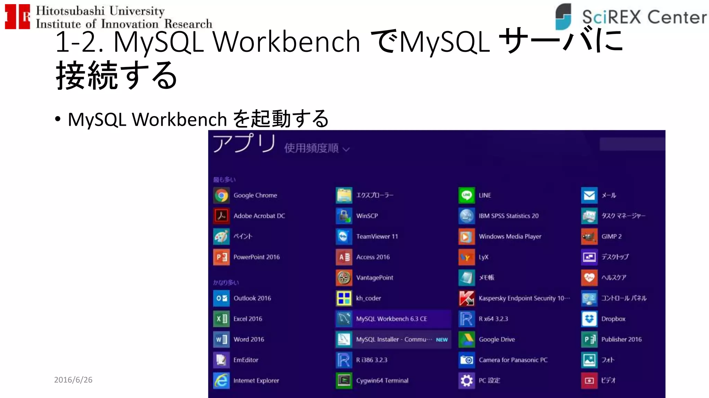
Task: Open the コントロール パネル icon
Action: (x=589, y=298)
